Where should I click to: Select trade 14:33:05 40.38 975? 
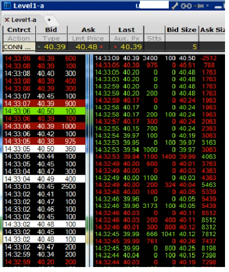(x=44, y=141)
